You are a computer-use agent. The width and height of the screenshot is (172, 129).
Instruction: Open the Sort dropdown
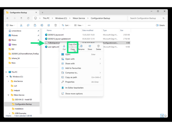coord(66,25)
